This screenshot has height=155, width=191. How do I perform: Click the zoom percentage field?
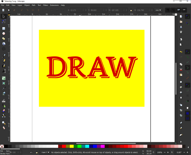pos(160,152)
